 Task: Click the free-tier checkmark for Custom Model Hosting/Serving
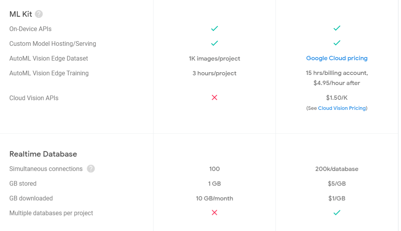coord(214,43)
